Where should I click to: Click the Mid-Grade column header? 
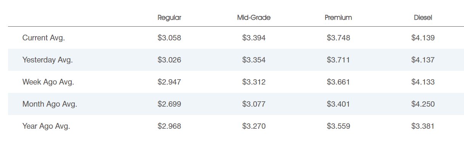point(254,18)
